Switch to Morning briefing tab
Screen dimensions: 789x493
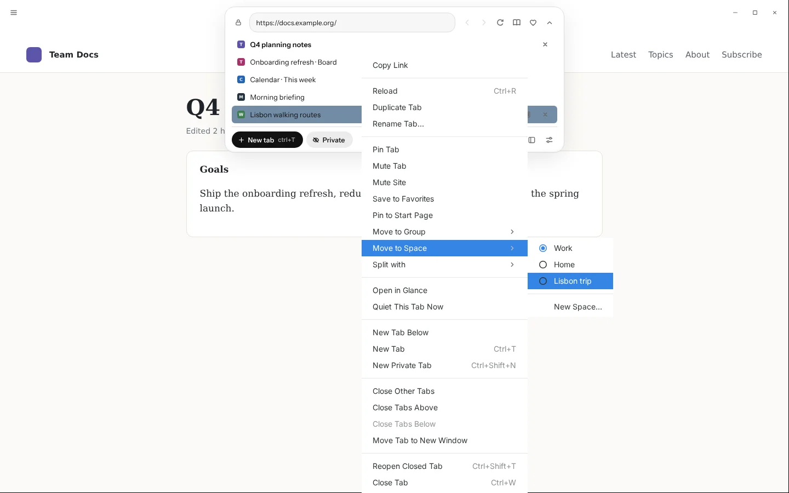coord(296,97)
